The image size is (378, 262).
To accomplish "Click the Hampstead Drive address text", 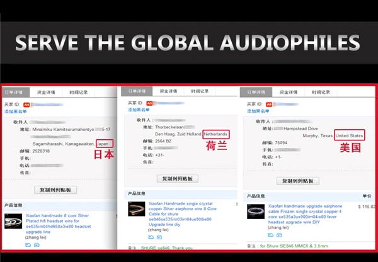I will pos(301,128).
